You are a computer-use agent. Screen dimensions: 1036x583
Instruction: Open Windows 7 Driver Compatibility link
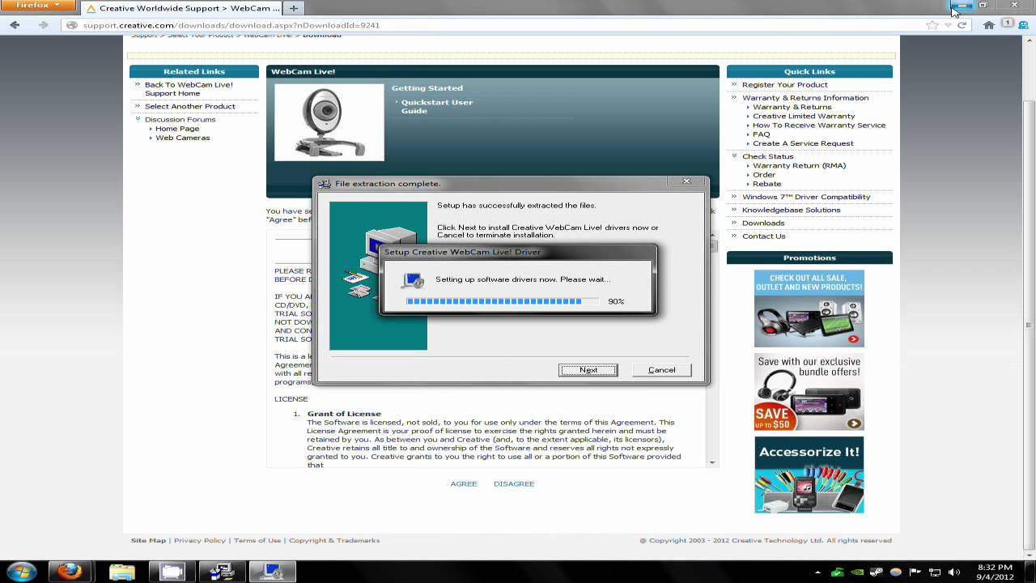pyautogui.click(x=806, y=197)
